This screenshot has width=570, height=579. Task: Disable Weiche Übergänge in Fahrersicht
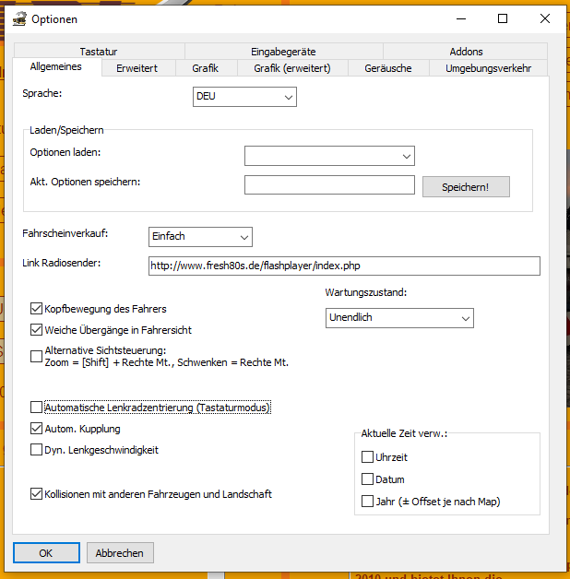click(37, 330)
